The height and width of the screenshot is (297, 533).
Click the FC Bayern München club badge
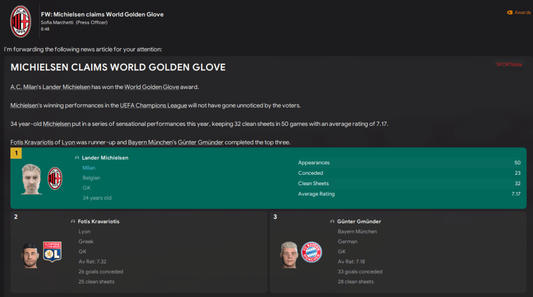[312, 252]
